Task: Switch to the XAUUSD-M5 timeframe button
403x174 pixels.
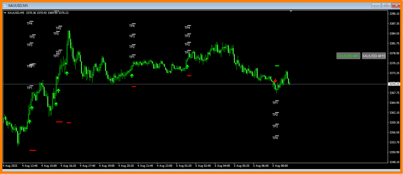Action: [x=348, y=56]
